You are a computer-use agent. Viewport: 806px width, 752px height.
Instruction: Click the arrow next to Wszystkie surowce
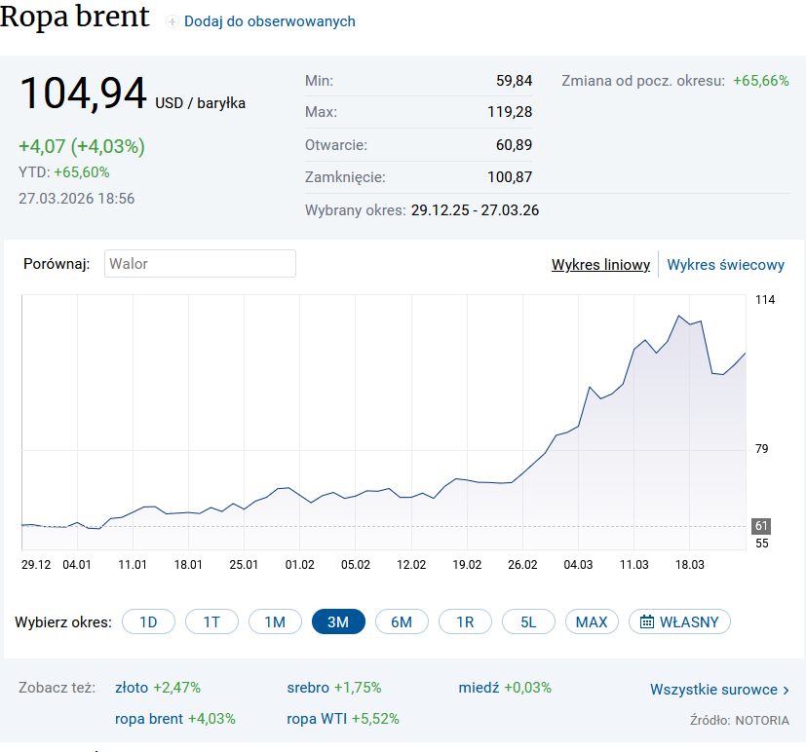[787, 691]
